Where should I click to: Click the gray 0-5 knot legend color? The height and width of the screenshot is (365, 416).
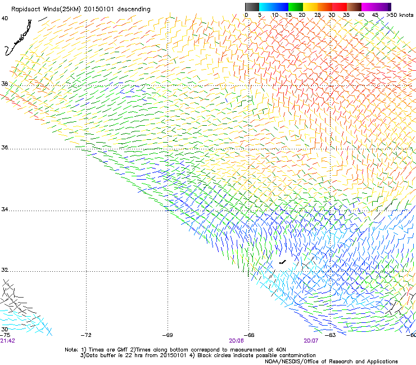[252, 7]
